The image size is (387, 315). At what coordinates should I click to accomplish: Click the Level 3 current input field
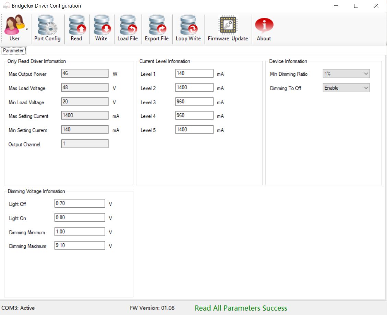[194, 102]
